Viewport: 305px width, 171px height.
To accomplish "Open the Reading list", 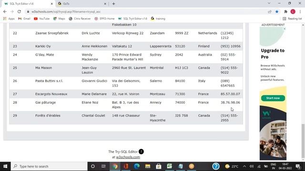I will tap(292, 19).
